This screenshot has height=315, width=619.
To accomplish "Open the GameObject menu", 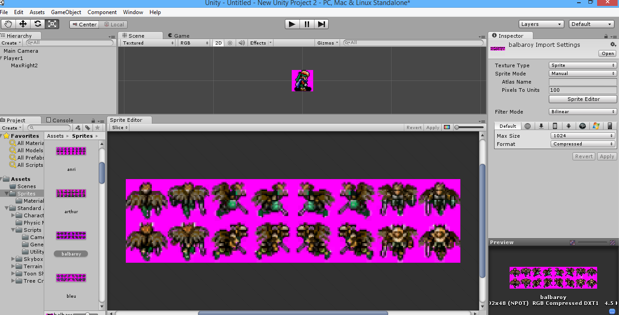I will point(66,12).
